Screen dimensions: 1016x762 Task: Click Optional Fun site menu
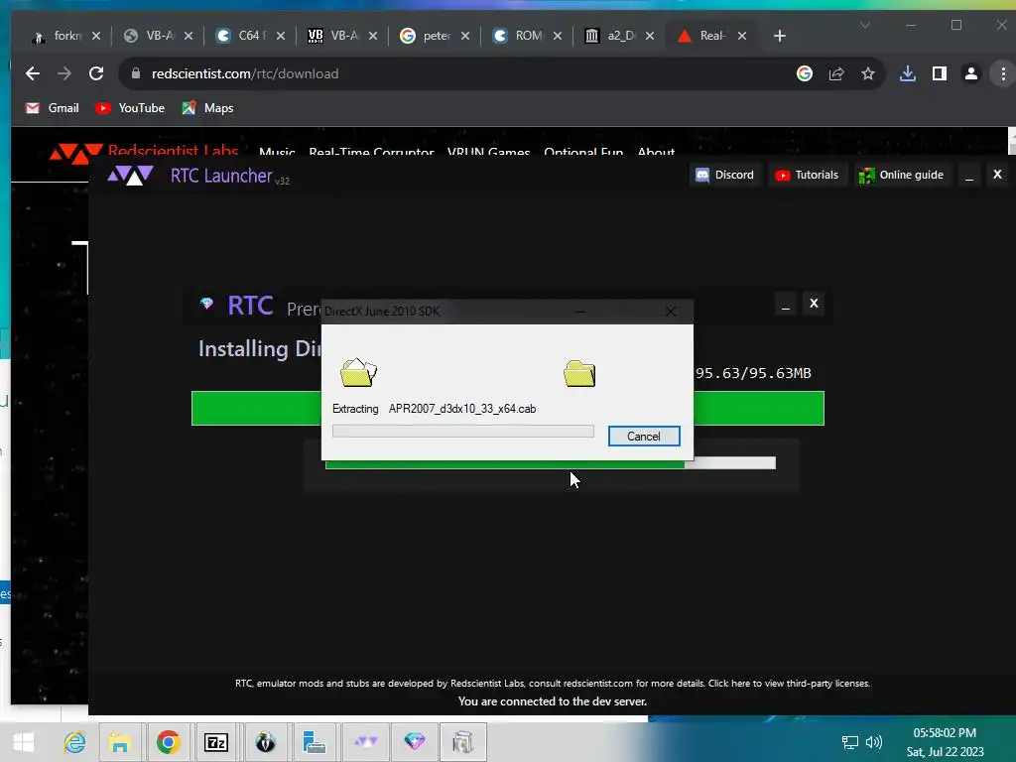pyautogui.click(x=583, y=152)
